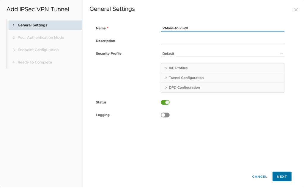Enable the Logging toggle switch
The height and width of the screenshot is (188, 304).
coord(165,115)
